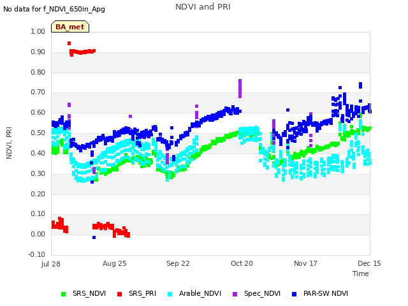This screenshot has height=306, width=408.
Task: Click the cyan Arable_NDVI legend swatch
Action: tap(170, 294)
